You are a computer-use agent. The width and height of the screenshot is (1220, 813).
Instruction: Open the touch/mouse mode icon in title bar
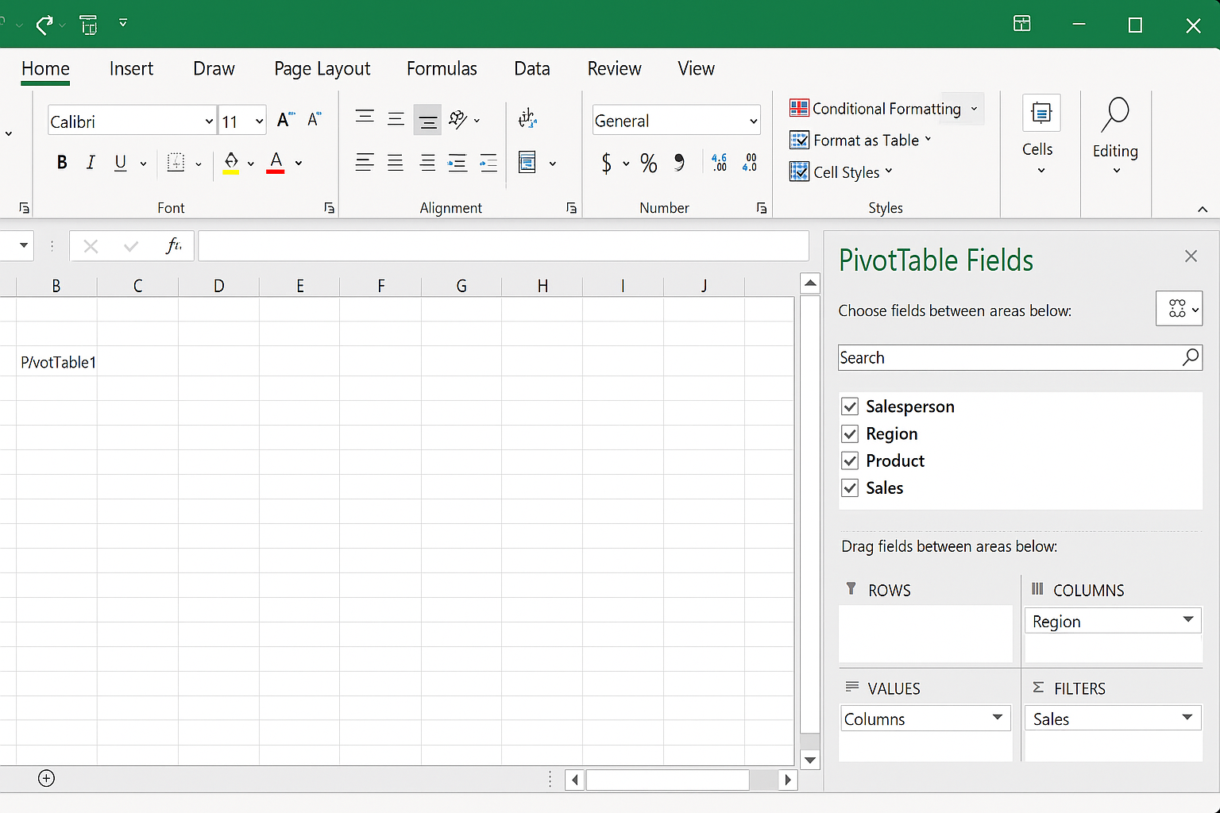click(89, 25)
